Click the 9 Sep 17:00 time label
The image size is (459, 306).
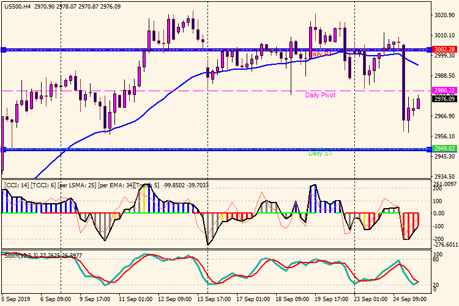tap(95, 299)
